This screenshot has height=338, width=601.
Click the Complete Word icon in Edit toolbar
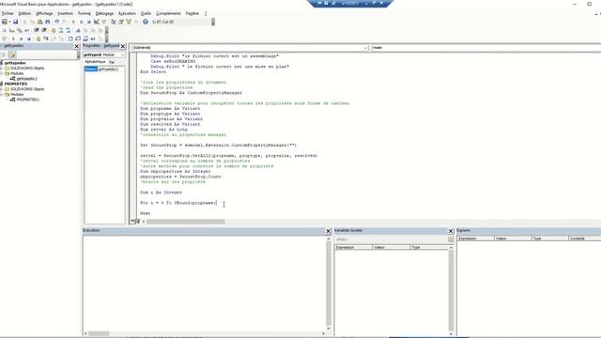[27, 30]
